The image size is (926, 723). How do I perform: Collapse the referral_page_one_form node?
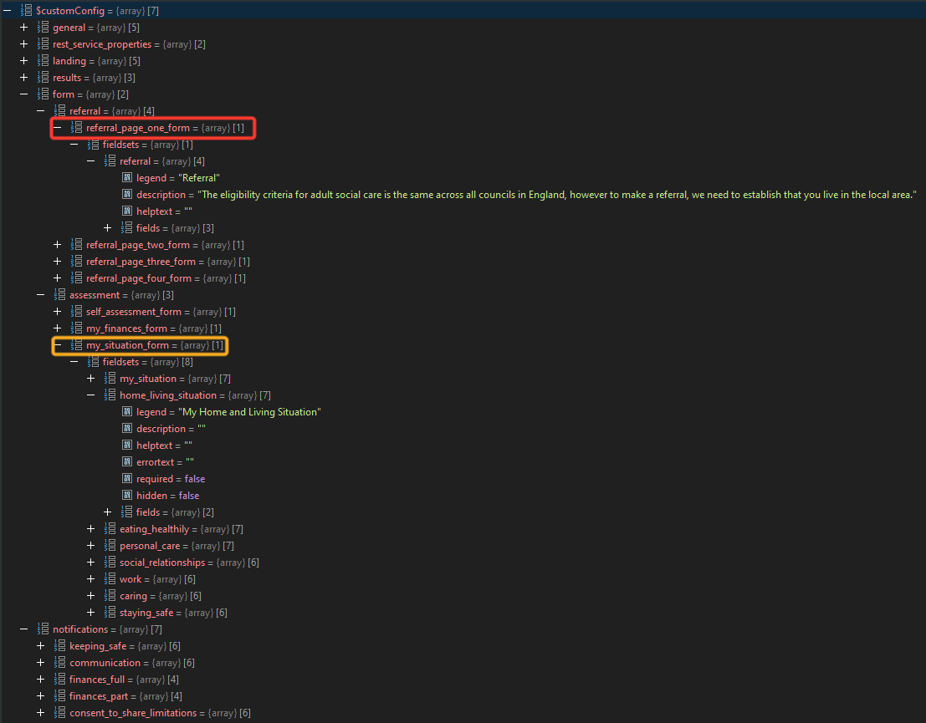pos(57,128)
